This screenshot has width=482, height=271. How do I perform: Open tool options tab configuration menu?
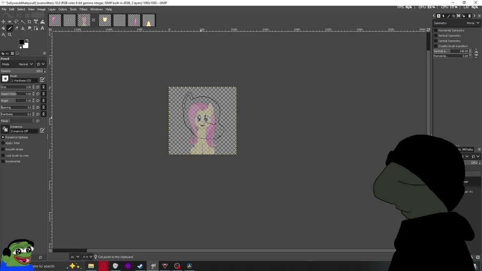coord(44,53)
